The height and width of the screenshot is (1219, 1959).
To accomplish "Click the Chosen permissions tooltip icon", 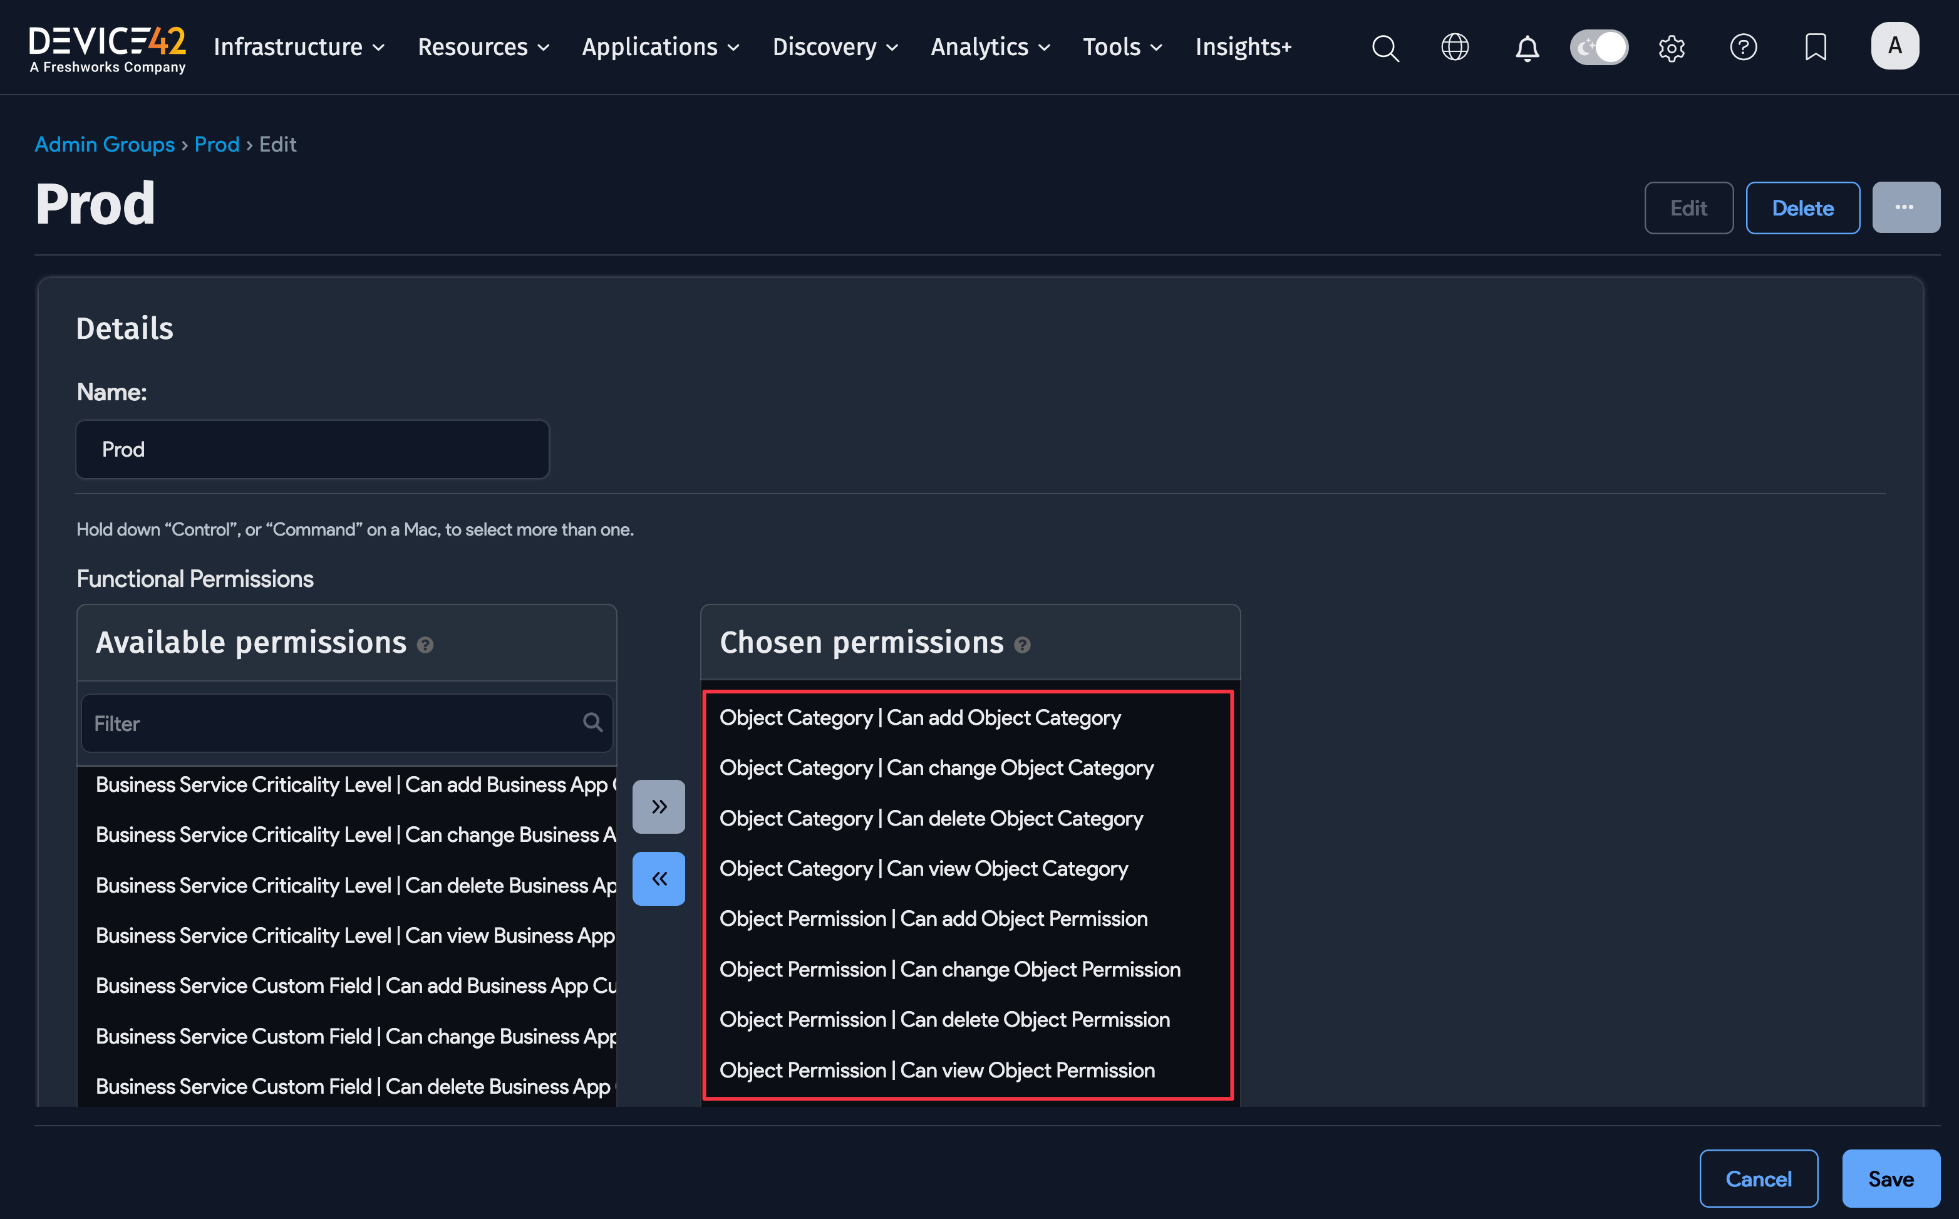I will (1023, 645).
